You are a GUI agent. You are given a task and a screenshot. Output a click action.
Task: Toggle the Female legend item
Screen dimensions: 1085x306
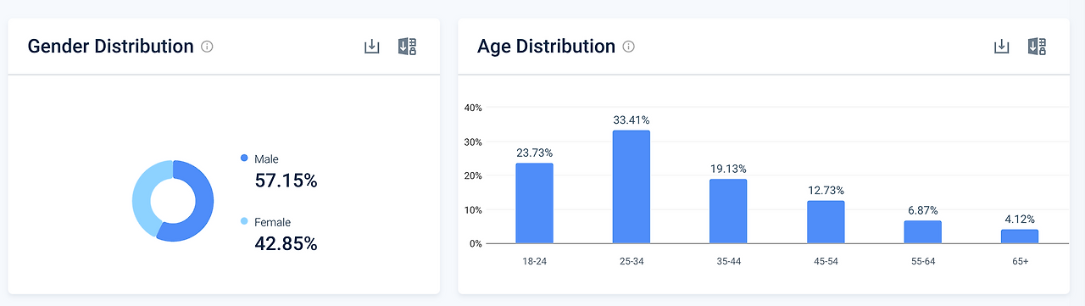click(265, 222)
